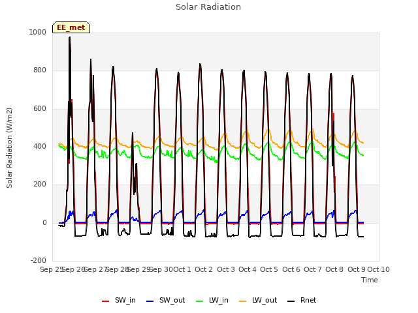Click the Oct 8 x-axis label
Screen dimensions: 418x313
pos(334,269)
